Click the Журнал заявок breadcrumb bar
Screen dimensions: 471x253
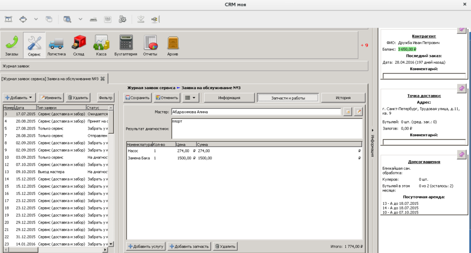pyautogui.click(x=184, y=66)
